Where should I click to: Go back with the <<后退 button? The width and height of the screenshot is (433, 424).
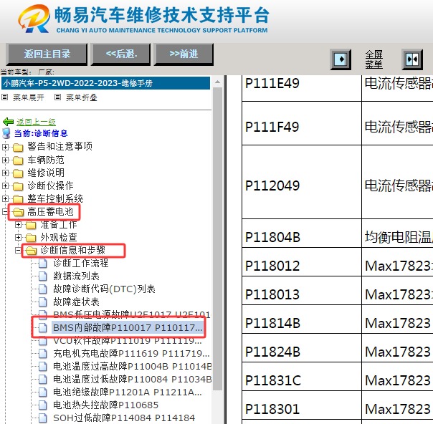121,54
